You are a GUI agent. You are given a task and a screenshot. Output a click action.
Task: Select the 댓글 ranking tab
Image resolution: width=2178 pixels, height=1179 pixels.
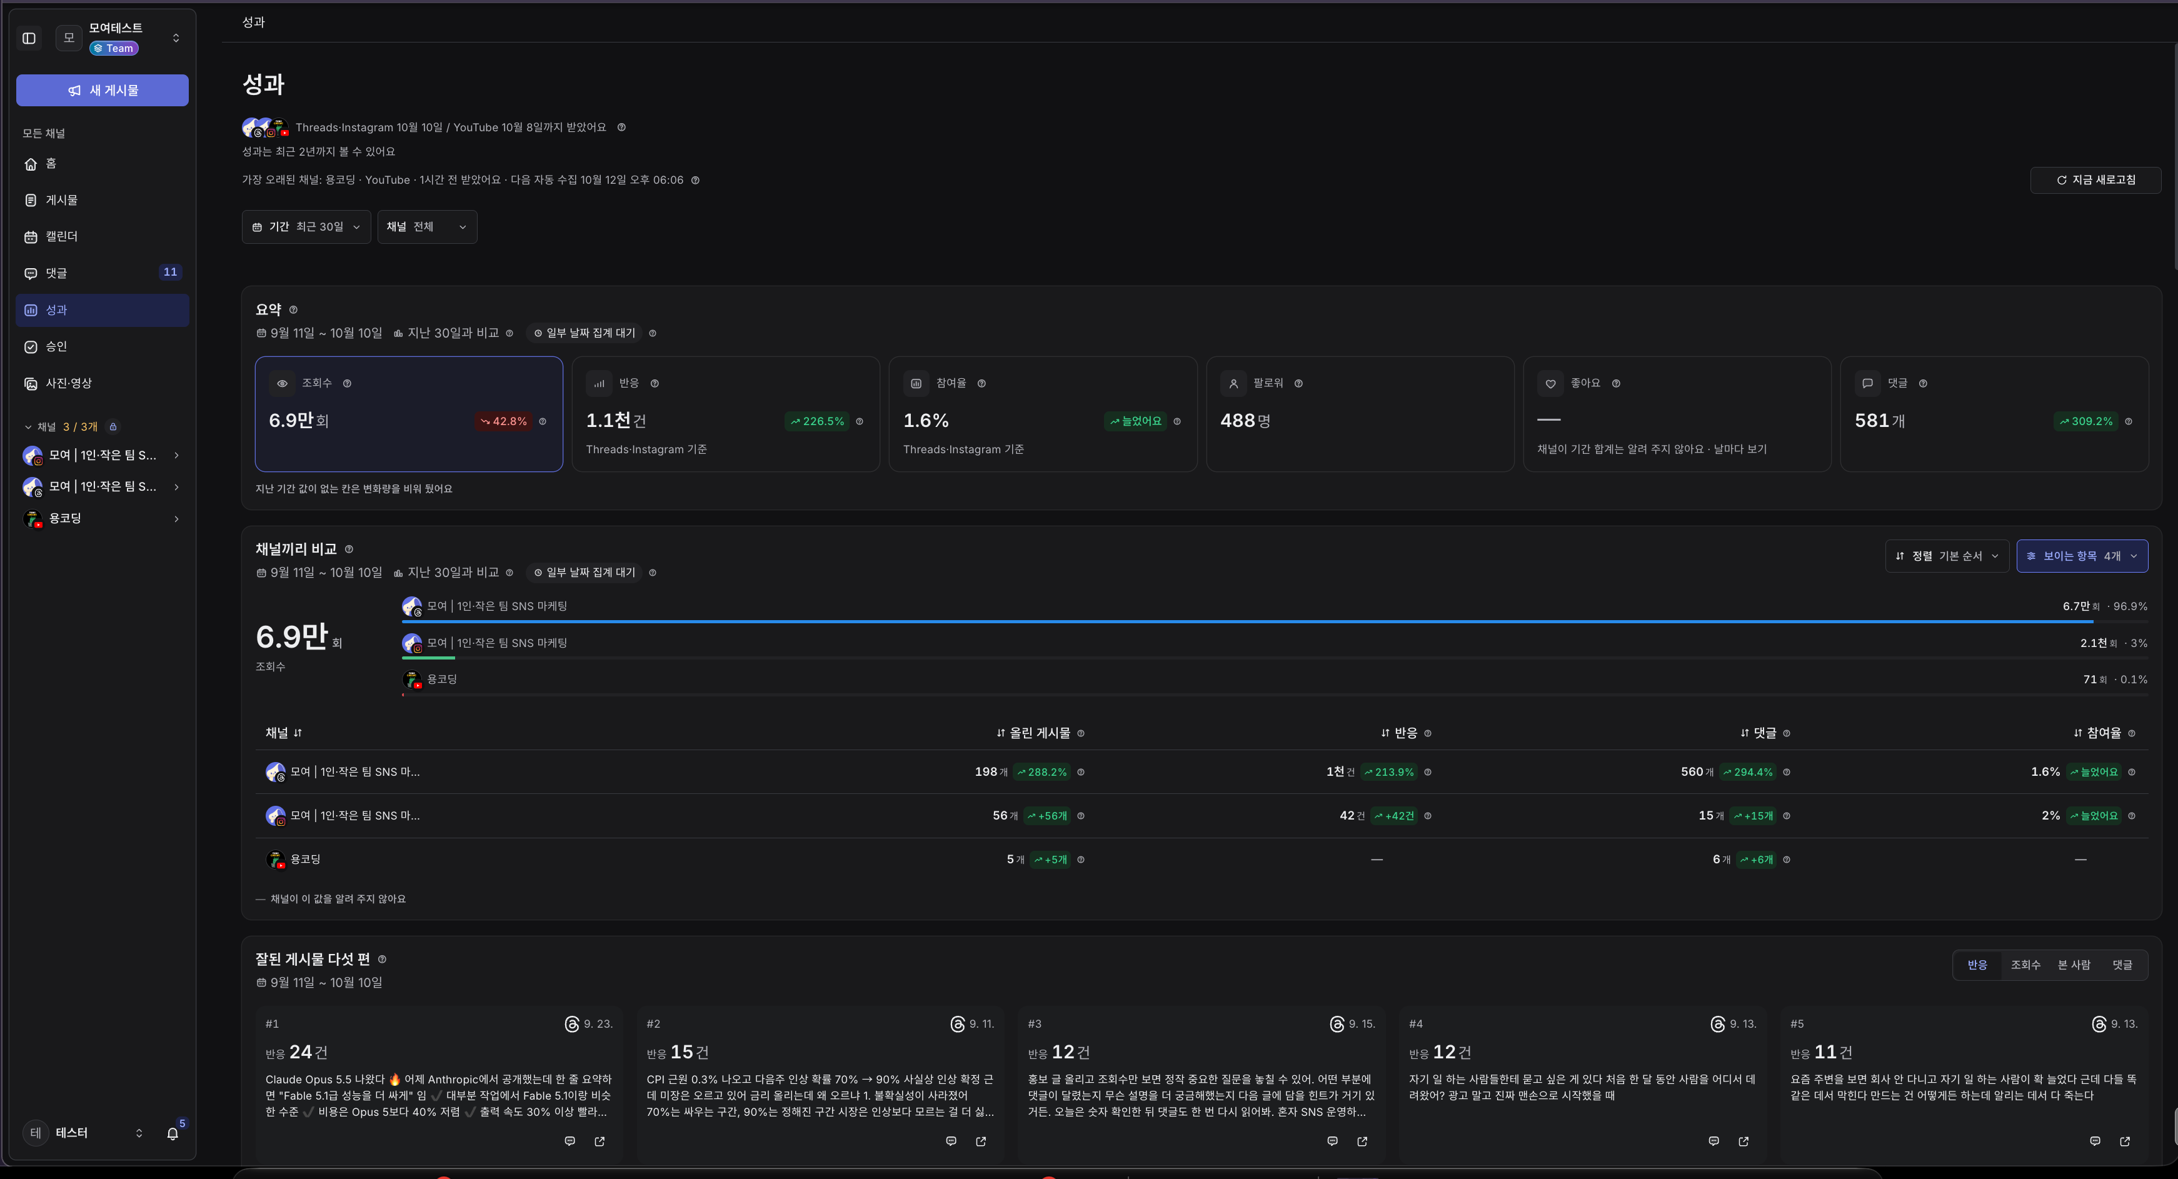(2122, 965)
